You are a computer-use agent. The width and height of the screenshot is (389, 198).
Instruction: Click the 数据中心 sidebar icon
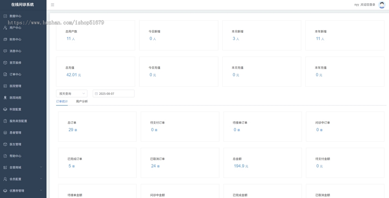tap(5, 16)
